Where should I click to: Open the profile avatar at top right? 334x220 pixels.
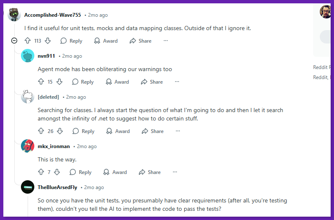coord(326,12)
